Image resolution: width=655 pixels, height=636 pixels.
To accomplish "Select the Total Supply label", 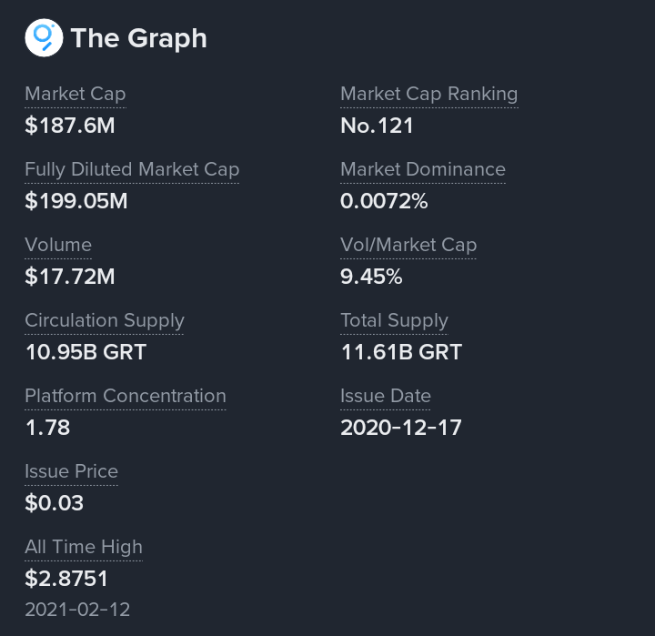I will click(394, 320).
